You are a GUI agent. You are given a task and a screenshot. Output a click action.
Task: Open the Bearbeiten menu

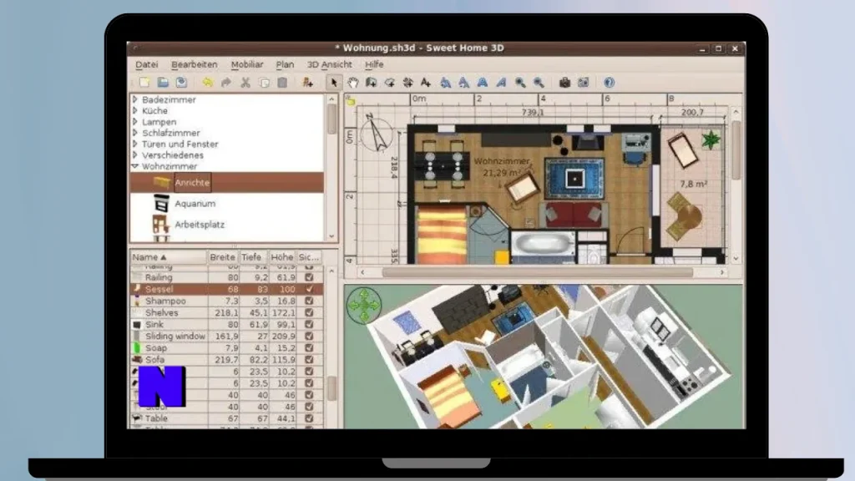point(194,64)
